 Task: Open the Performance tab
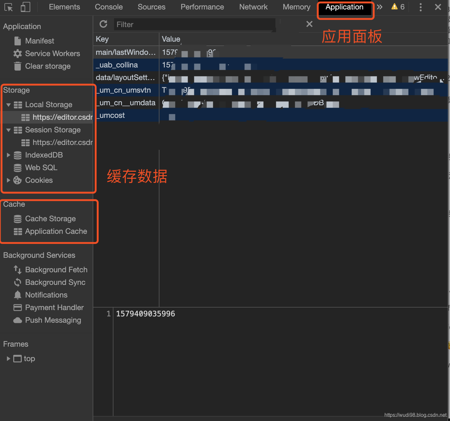202,7
